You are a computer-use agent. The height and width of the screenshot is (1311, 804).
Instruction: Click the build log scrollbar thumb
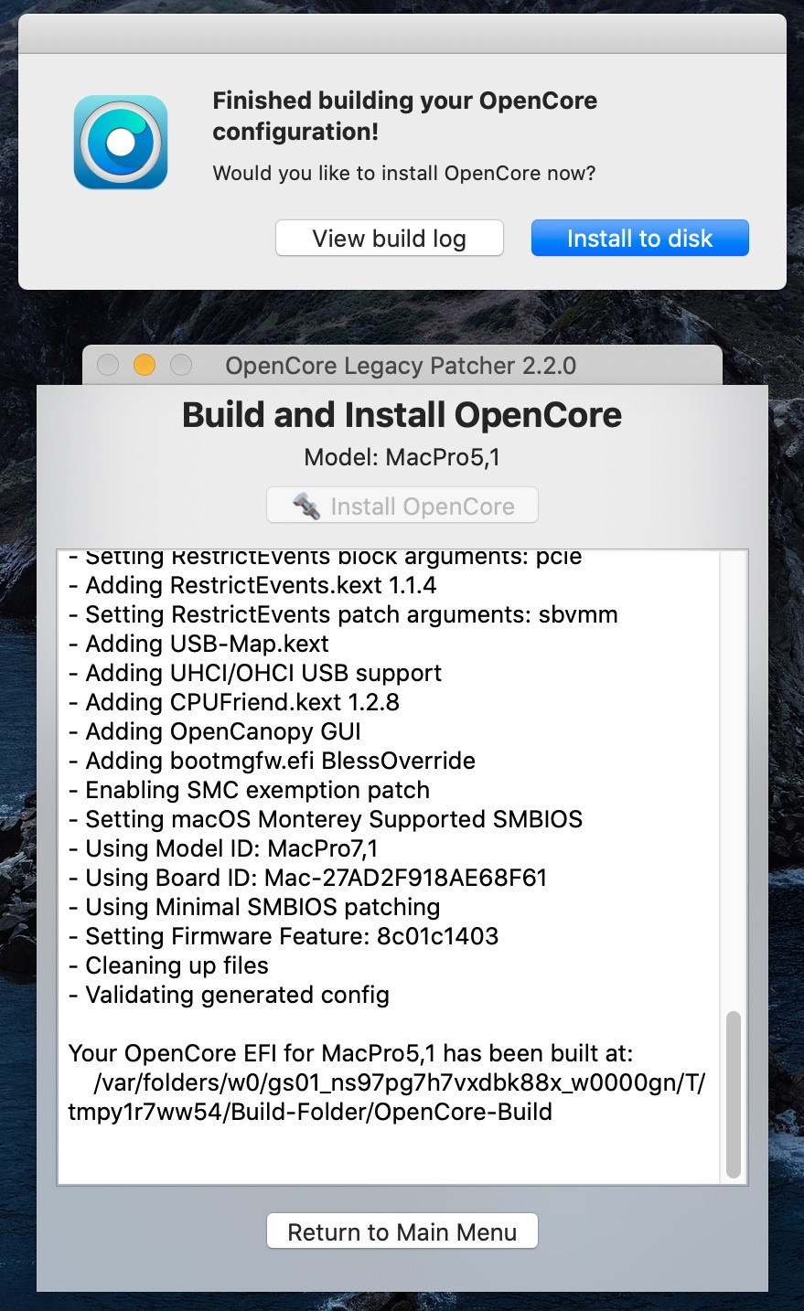(733, 1094)
